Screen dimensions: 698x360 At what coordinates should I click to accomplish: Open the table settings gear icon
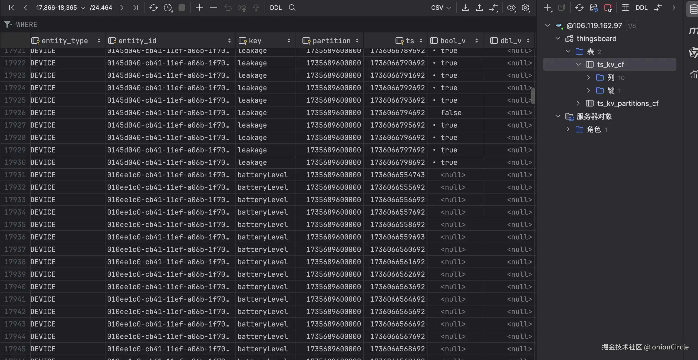[x=525, y=8]
